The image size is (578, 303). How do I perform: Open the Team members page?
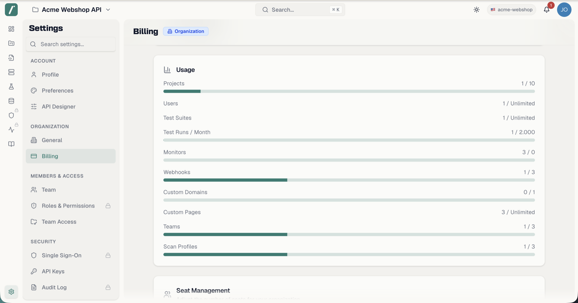[x=71, y=190]
